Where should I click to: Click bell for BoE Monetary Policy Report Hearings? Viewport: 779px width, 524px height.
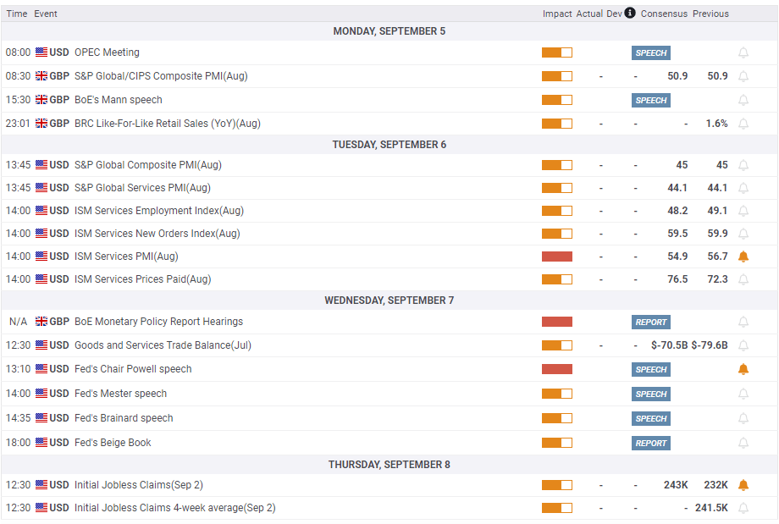[743, 322]
